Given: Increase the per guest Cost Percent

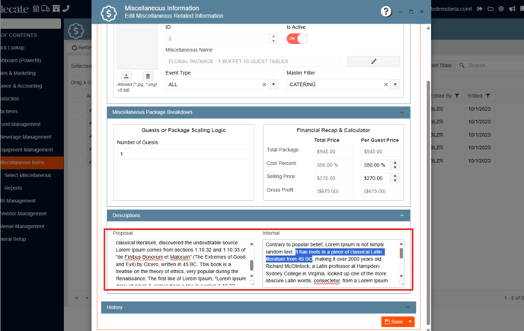Looking at the screenshot, I should click(x=395, y=163).
